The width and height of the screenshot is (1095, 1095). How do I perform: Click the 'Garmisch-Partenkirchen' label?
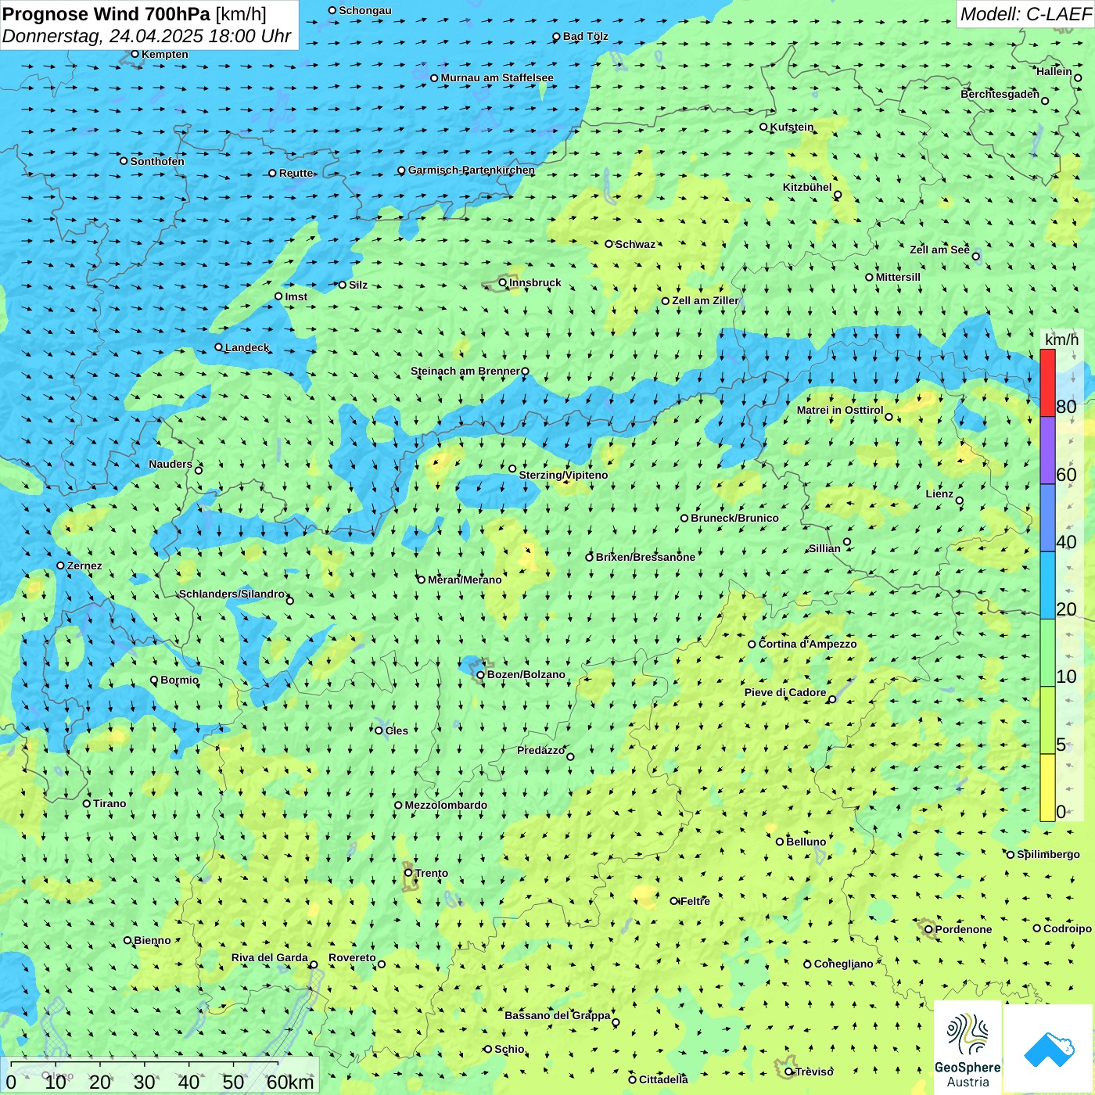coord(472,170)
